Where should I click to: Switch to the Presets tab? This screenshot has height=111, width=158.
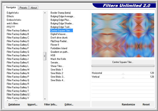pyautogui.click(x=23, y=8)
